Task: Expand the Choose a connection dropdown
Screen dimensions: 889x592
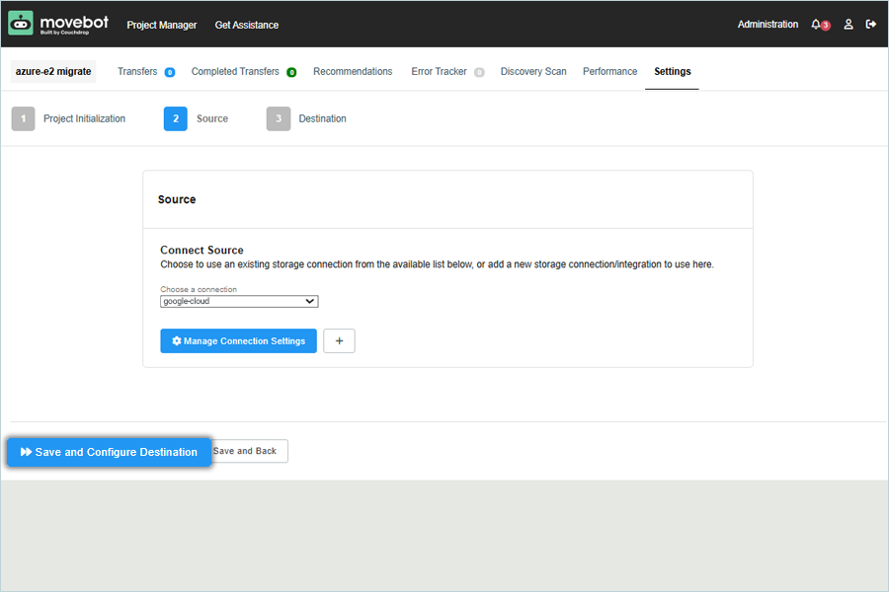Action: point(239,302)
